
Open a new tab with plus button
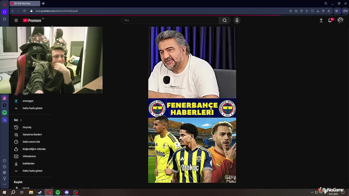[x=43, y=4]
